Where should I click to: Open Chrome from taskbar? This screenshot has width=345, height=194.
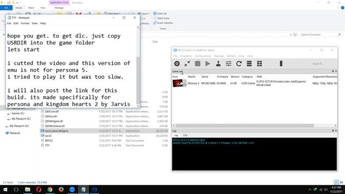[x=50, y=189]
